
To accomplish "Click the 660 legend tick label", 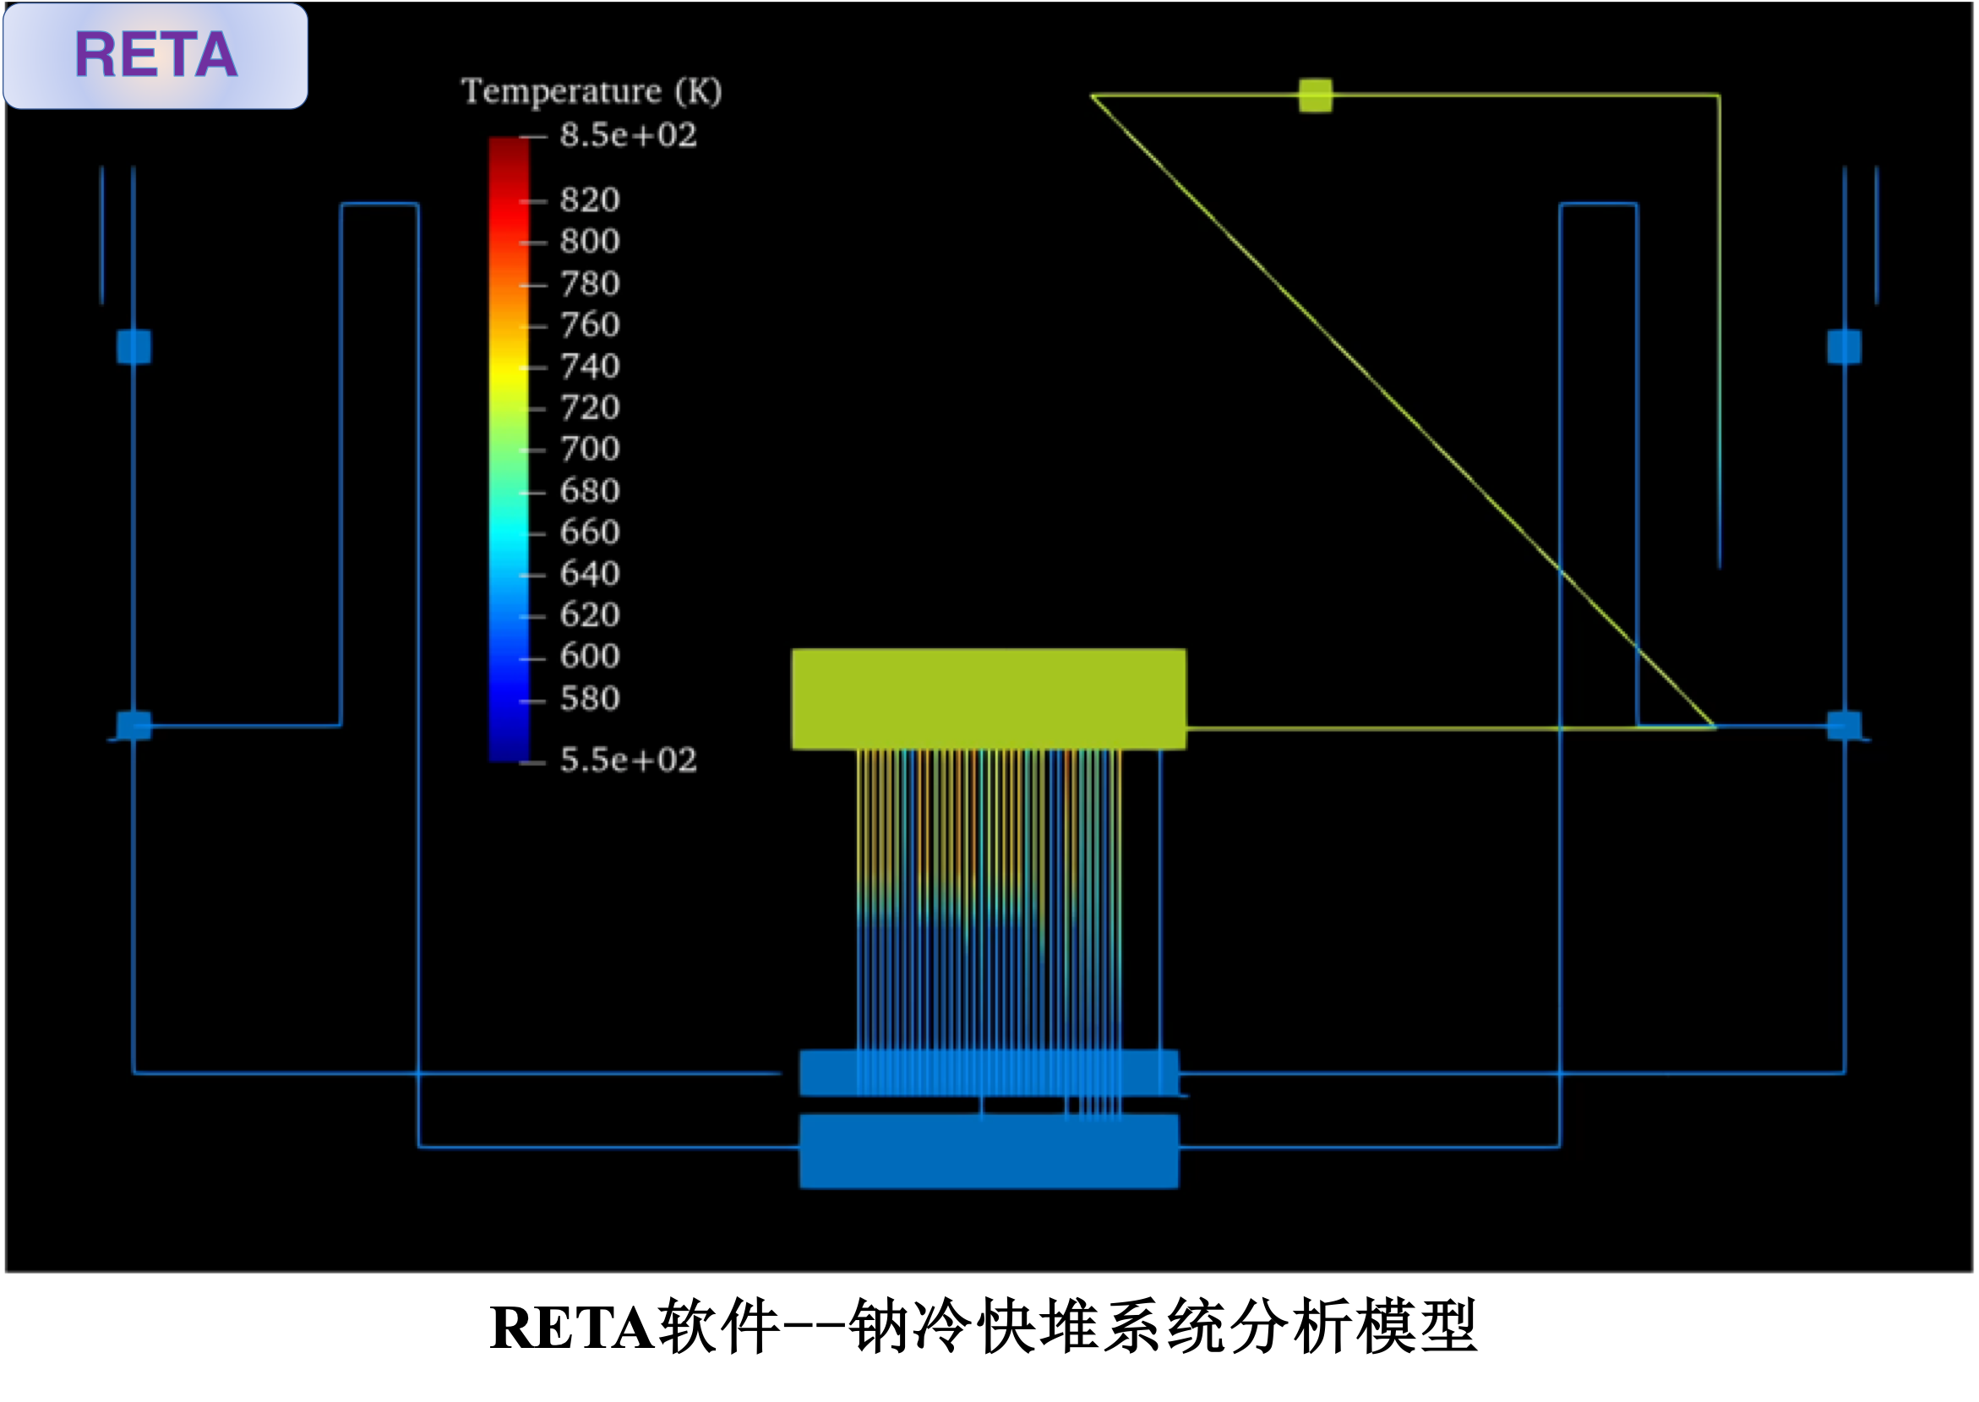I will (591, 532).
